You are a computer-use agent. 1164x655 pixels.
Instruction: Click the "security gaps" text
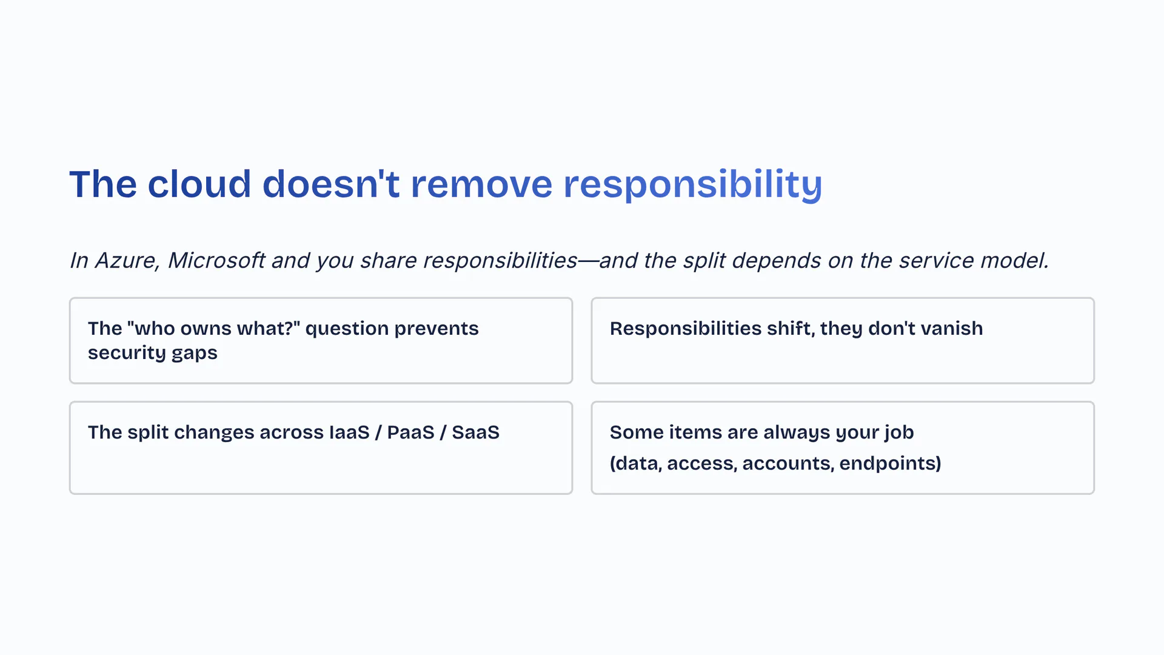[x=152, y=353]
